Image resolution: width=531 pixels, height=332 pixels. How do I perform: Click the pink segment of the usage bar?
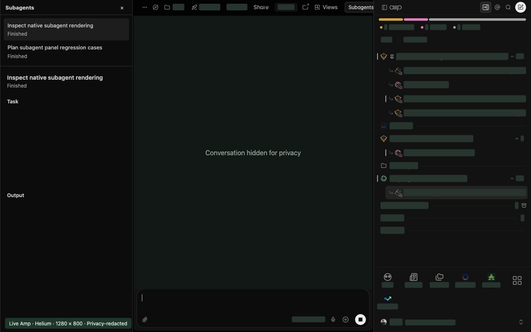coord(416,20)
